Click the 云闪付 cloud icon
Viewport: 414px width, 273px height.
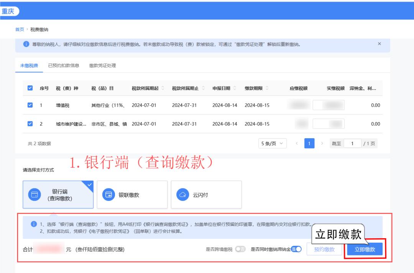[182, 195]
